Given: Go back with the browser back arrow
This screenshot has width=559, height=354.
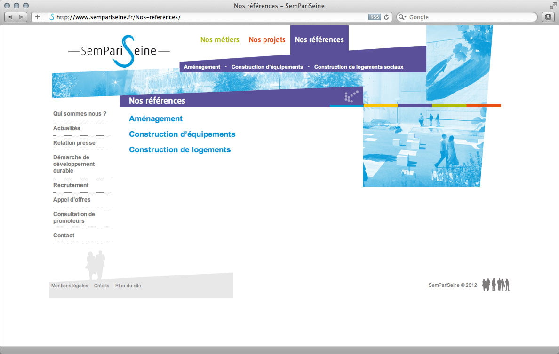Looking at the screenshot, I should click(10, 17).
